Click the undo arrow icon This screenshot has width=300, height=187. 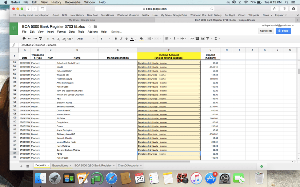tap(30, 38)
